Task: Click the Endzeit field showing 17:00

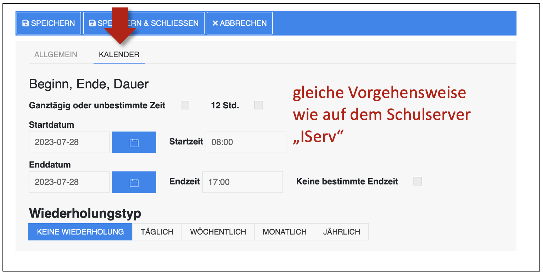Action: [x=242, y=182]
